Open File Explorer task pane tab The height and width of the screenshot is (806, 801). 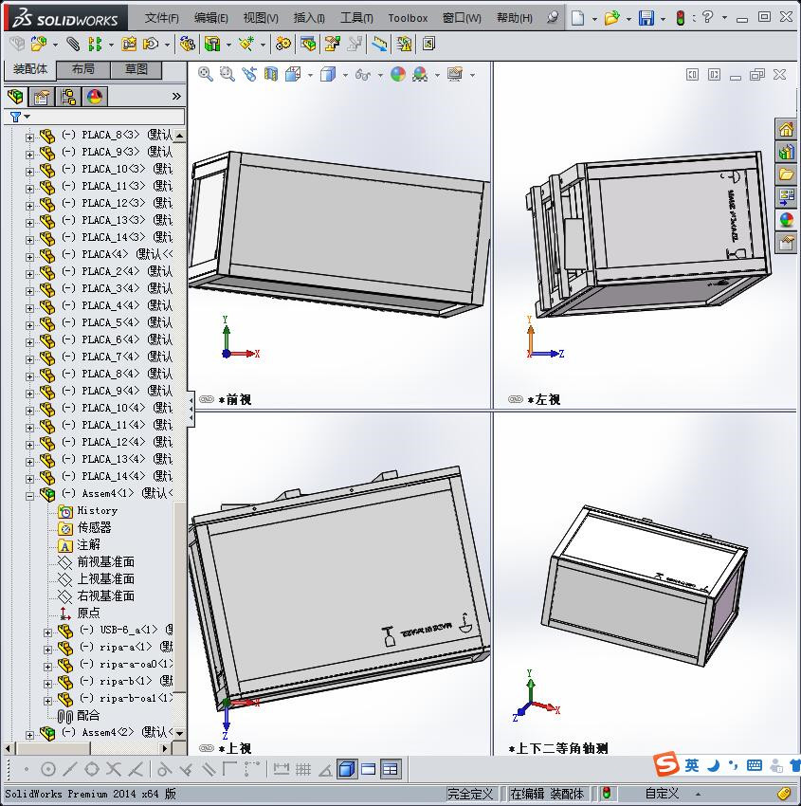786,174
